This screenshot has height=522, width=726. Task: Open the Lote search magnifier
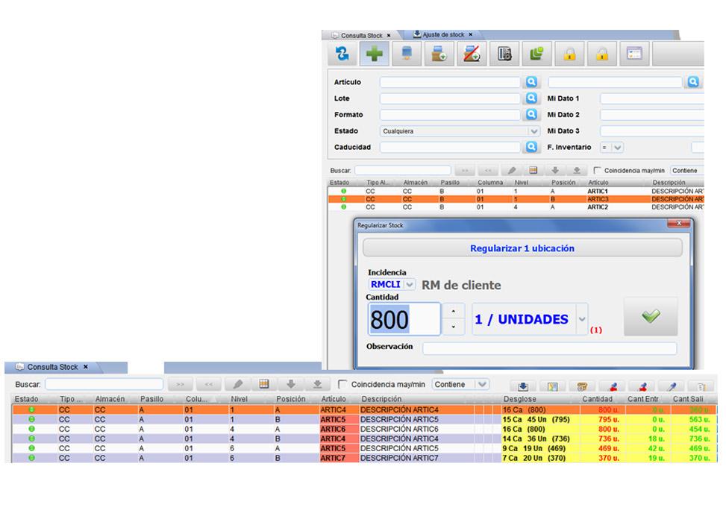531,98
